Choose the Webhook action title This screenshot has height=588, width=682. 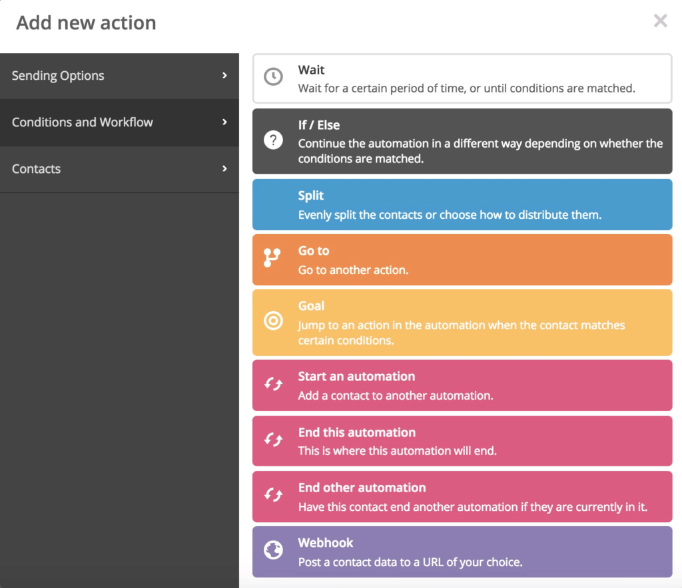[325, 543]
